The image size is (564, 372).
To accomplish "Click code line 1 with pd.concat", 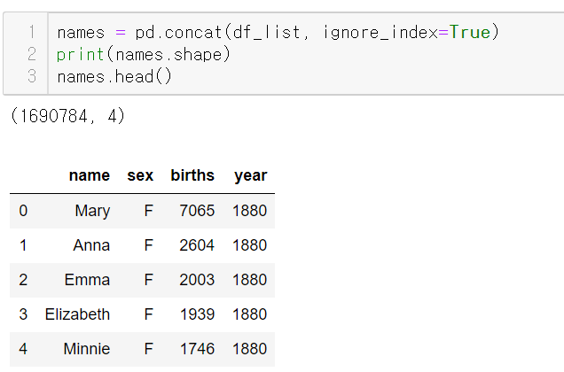I will click(x=278, y=33).
